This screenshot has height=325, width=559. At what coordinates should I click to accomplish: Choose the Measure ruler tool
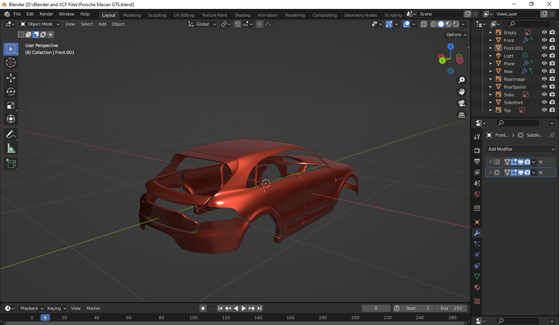click(x=11, y=148)
